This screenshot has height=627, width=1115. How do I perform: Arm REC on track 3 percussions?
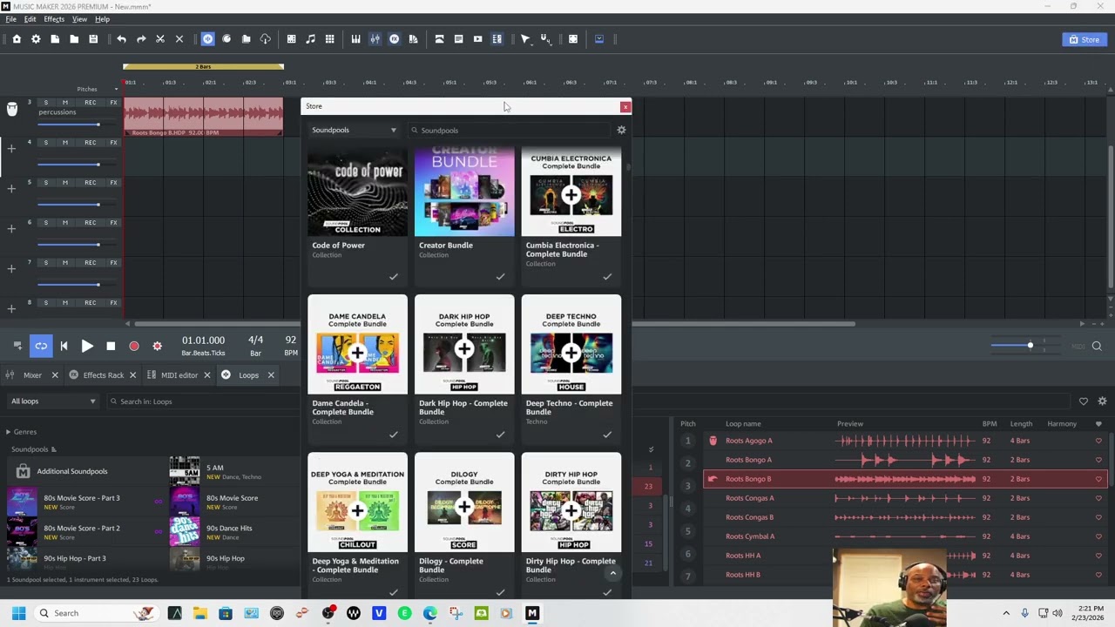click(91, 103)
